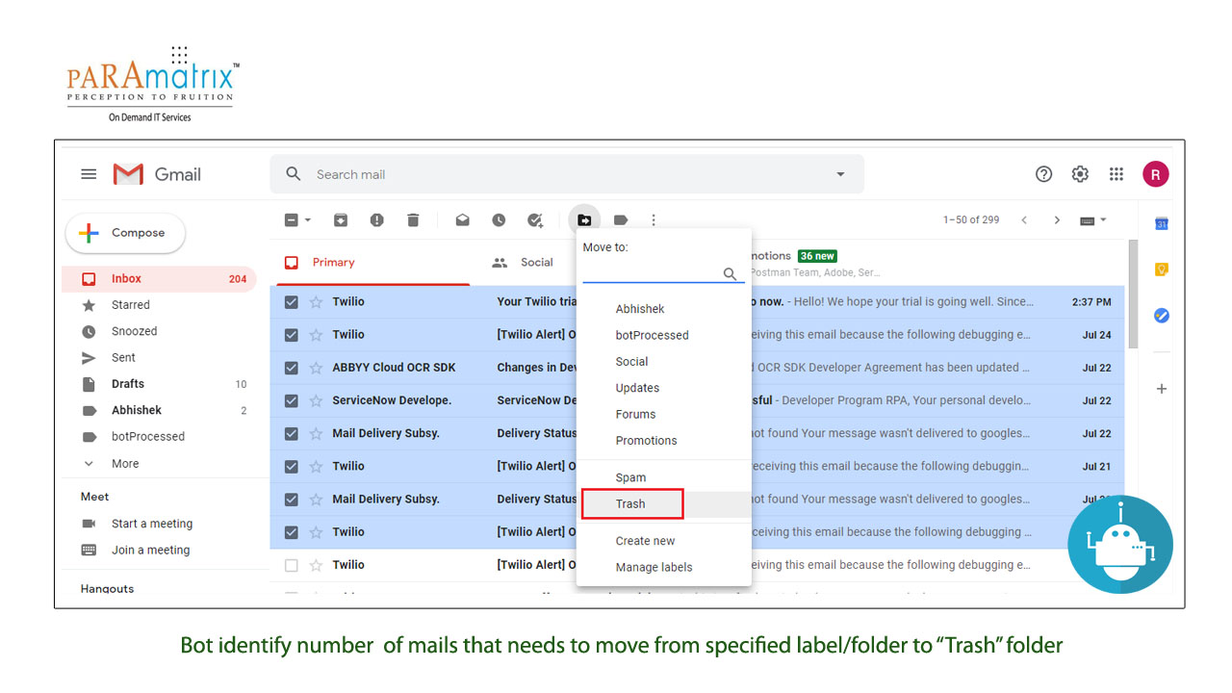Image resolution: width=1232 pixels, height=693 pixels.
Task: Uncheck the Jul 24 Twilio mail
Action: (x=292, y=335)
